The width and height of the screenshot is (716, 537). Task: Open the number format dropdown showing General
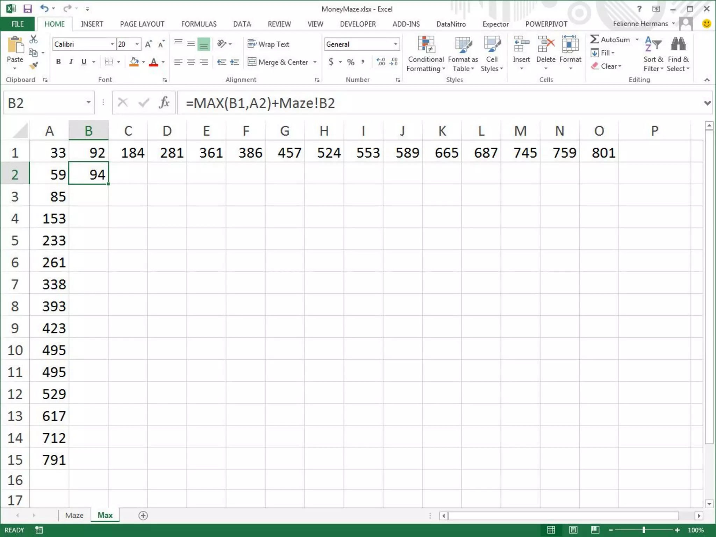coord(395,44)
